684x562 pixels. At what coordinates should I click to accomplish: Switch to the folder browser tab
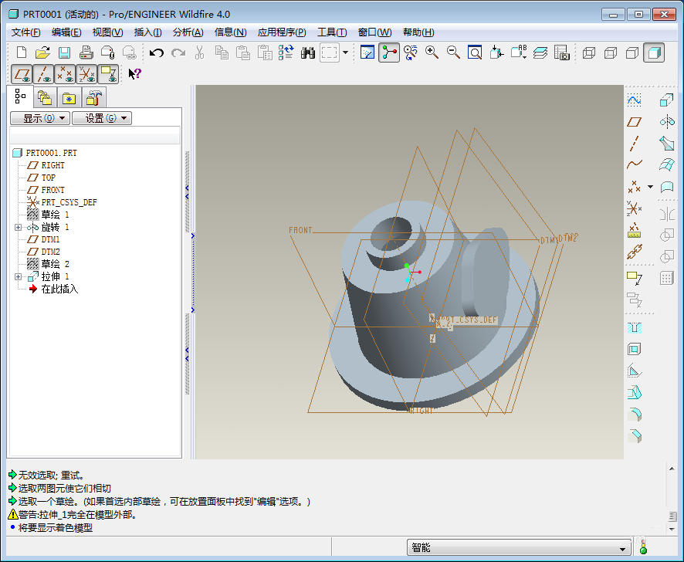pyautogui.click(x=45, y=98)
